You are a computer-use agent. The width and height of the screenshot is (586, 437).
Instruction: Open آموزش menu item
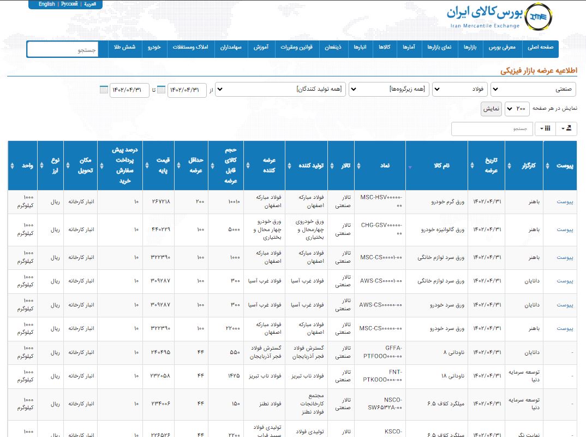(x=261, y=47)
